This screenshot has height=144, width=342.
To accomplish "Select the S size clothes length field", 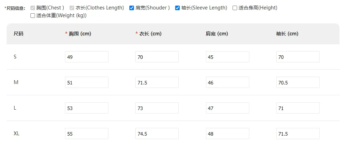I will (157, 57).
